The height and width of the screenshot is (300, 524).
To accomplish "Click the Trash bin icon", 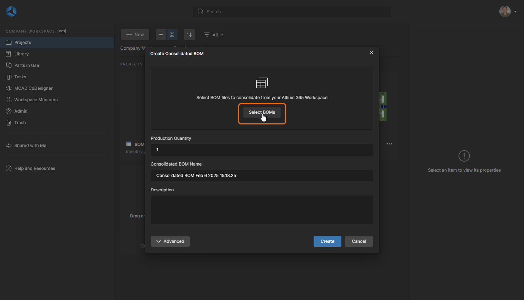I will [x=9, y=123].
